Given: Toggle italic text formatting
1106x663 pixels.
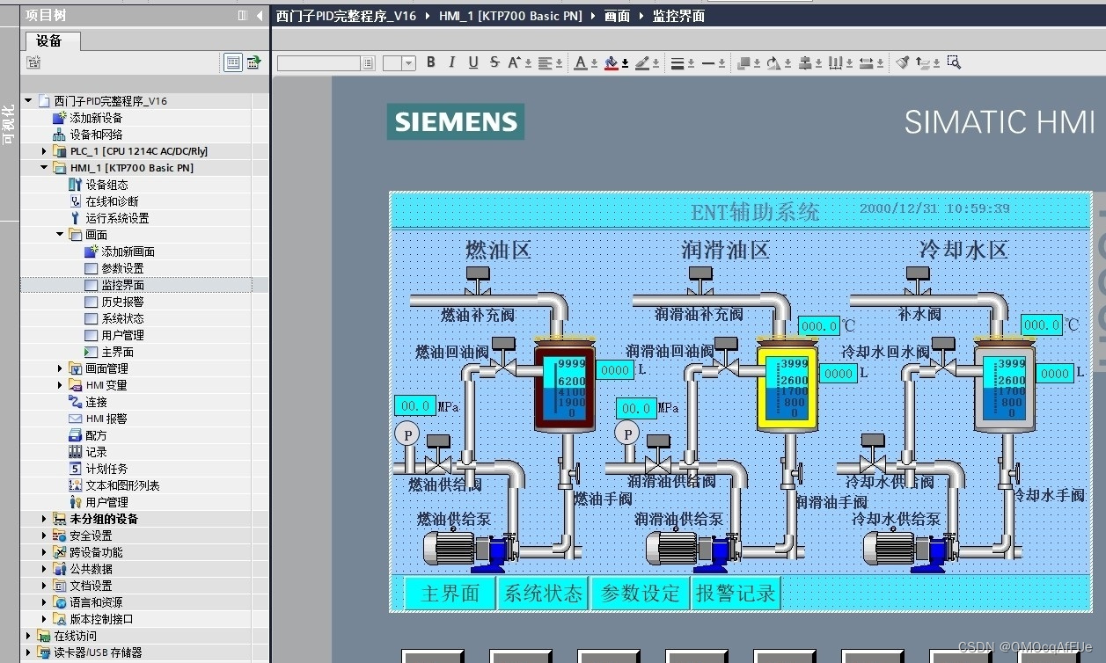Looking at the screenshot, I should [x=452, y=62].
